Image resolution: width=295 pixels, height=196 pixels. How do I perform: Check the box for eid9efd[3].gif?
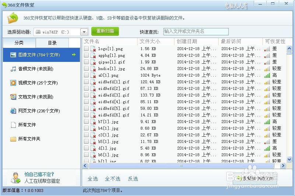tap(86, 95)
